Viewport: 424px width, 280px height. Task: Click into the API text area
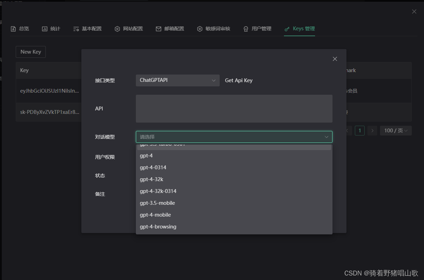tap(234, 109)
